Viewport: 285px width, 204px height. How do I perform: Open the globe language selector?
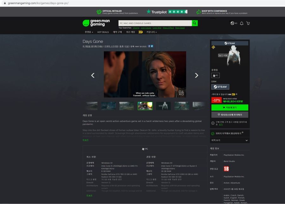click(x=234, y=23)
